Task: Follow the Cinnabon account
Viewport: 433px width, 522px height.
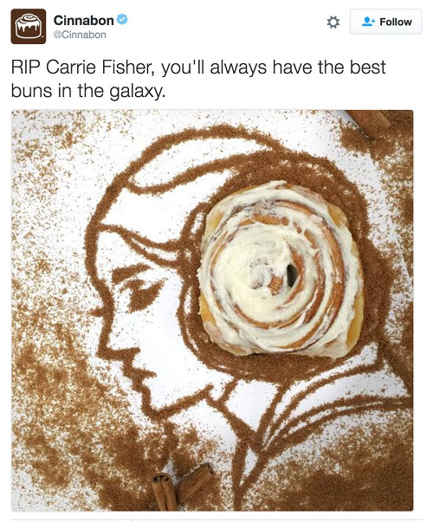Action: tap(385, 22)
